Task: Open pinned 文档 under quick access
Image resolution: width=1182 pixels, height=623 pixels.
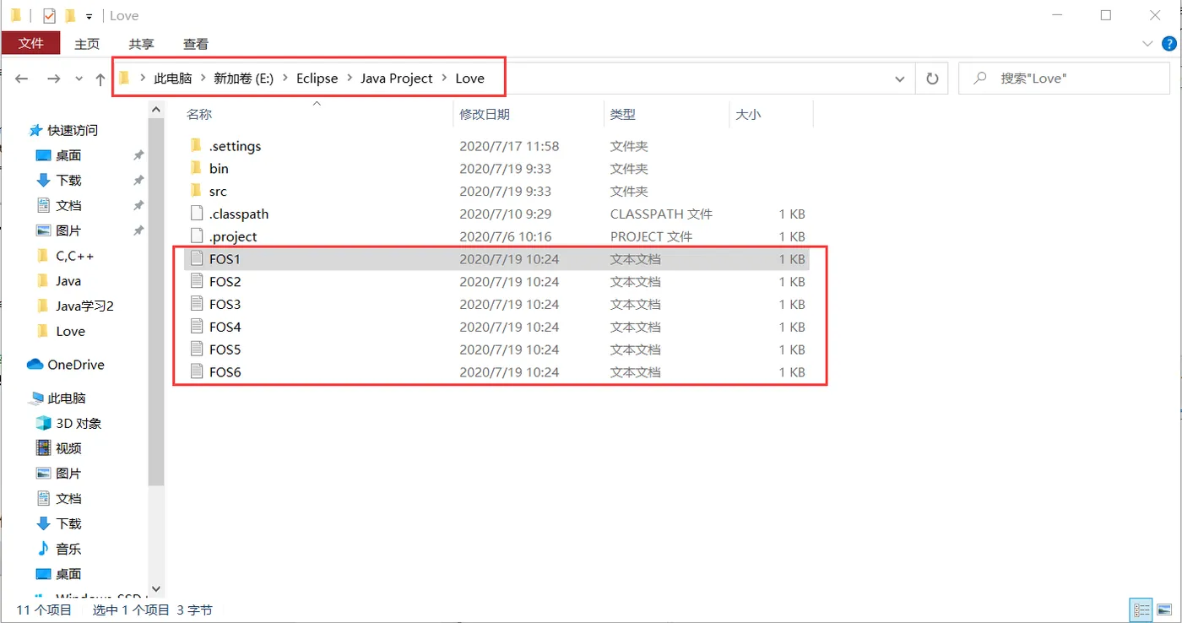Action: click(x=68, y=205)
